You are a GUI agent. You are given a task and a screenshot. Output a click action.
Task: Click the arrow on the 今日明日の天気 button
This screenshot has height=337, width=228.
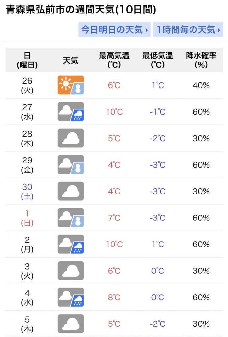[x=146, y=30]
